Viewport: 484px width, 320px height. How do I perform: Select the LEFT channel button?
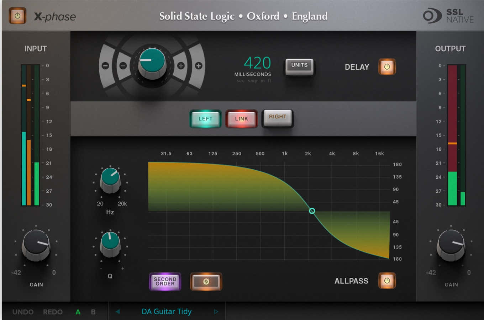[205, 119]
